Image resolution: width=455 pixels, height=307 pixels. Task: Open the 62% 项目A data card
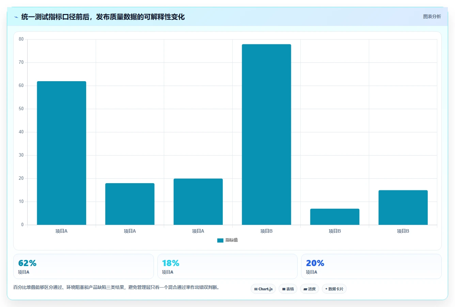point(83,266)
